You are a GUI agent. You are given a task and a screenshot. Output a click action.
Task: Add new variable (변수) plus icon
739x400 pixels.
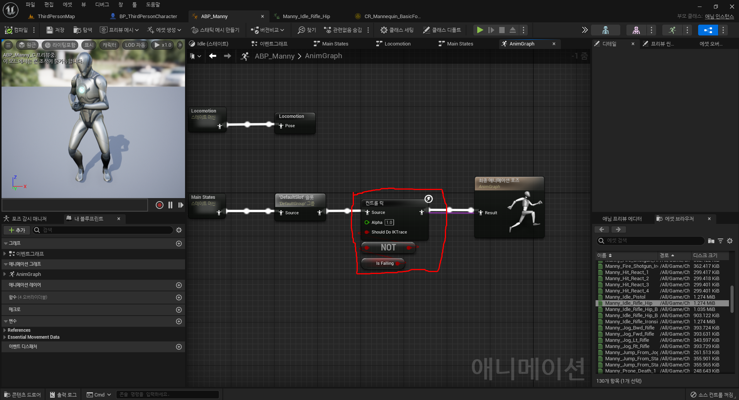coord(179,321)
